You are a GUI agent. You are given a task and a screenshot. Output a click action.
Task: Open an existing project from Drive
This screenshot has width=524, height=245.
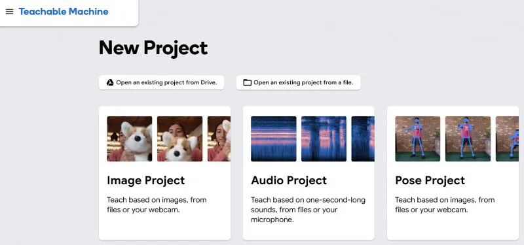click(x=161, y=82)
